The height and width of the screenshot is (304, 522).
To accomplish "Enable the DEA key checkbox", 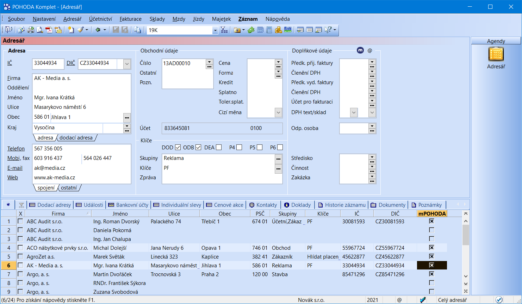I will click(x=219, y=147).
